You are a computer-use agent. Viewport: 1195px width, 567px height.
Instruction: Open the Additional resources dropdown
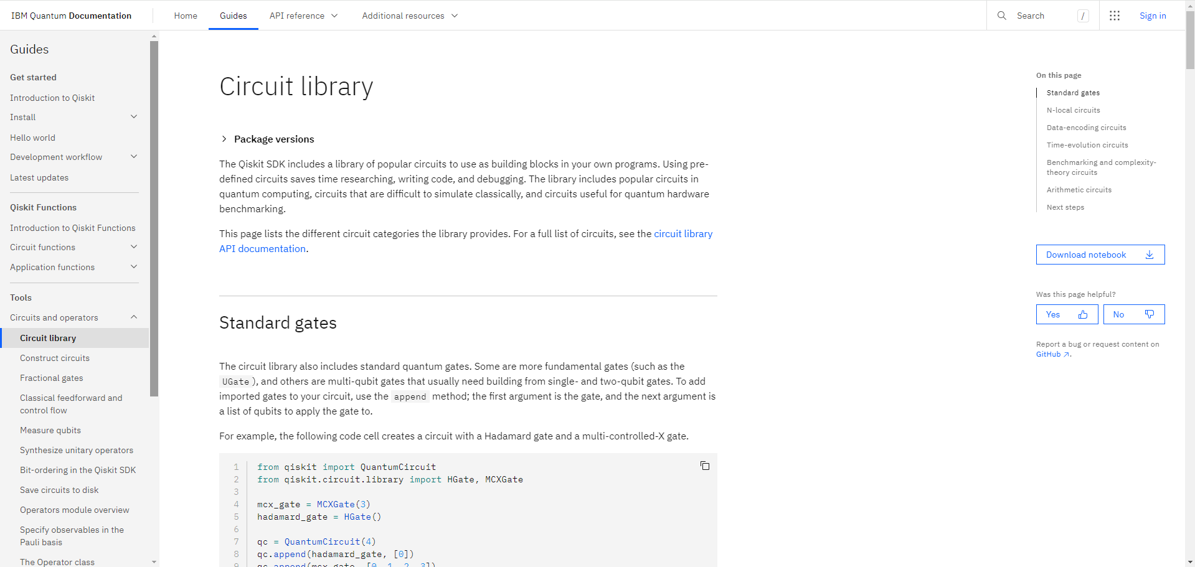[x=410, y=16]
